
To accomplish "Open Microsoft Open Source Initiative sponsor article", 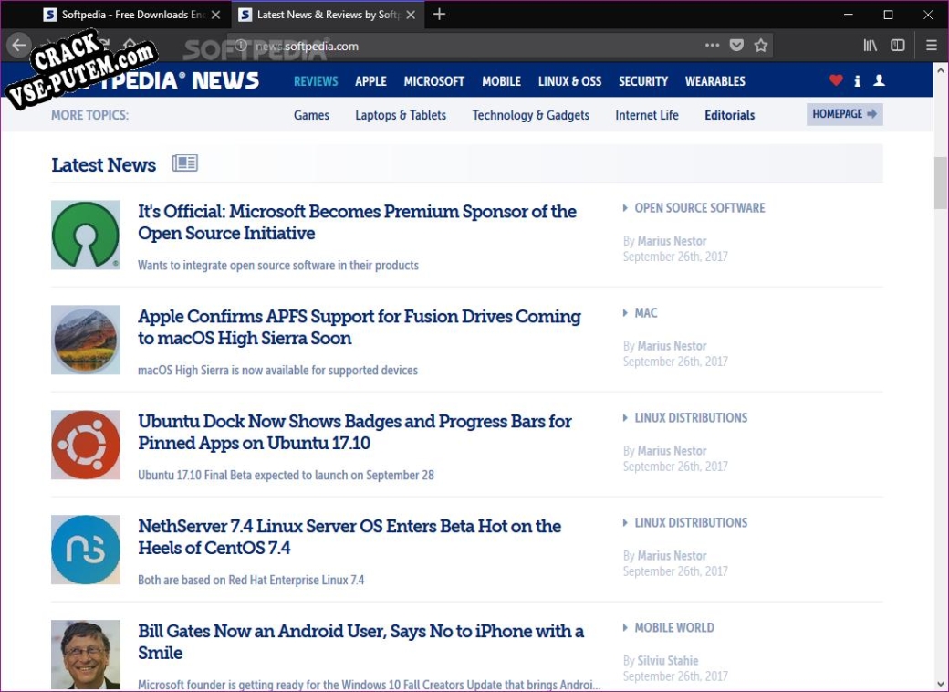I will pyautogui.click(x=357, y=222).
